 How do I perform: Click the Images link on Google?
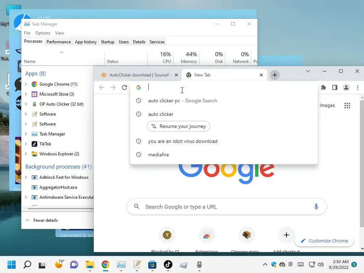tap(327, 105)
